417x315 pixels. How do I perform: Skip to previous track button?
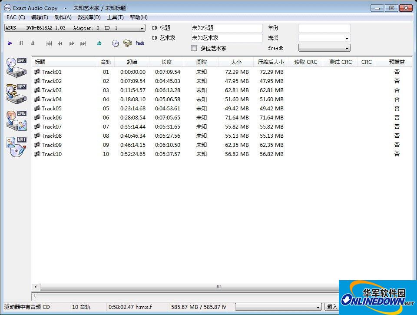[49, 43]
